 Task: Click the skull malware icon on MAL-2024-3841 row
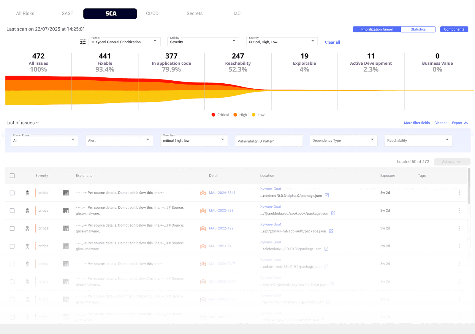(27, 193)
